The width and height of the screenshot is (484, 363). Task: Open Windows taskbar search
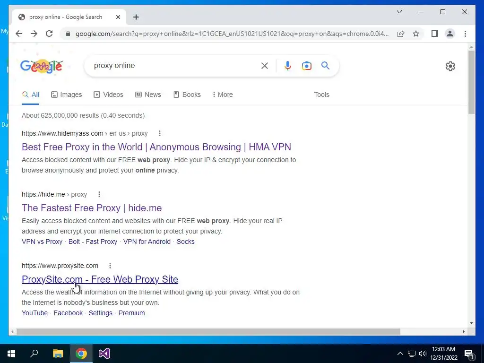pyautogui.click(x=34, y=354)
